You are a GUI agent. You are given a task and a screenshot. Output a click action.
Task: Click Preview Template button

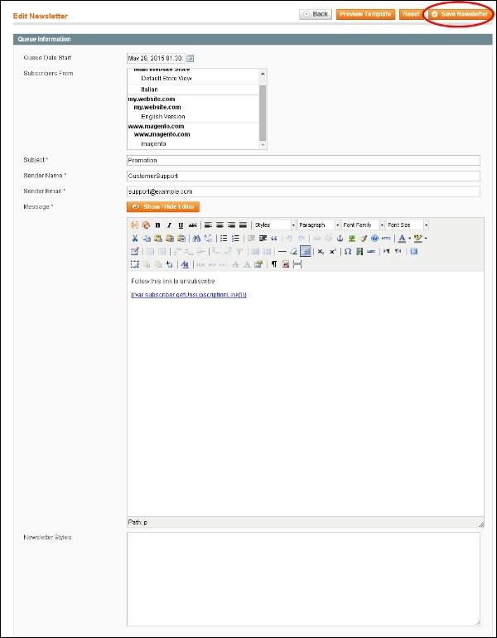365,14
